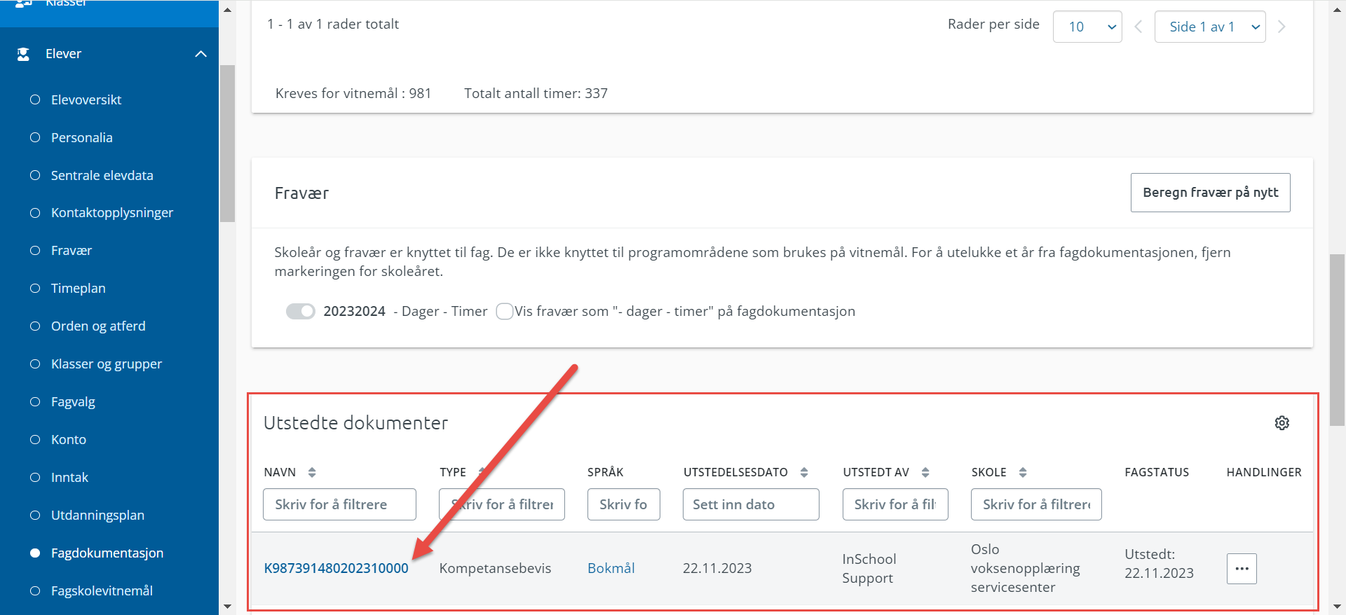Sort documents by the NAVN column arrows
Viewport: 1346px width, 615px height.
[312, 473]
